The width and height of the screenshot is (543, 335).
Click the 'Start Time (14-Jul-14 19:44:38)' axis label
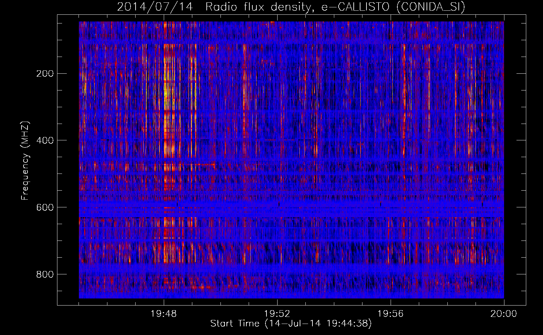(x=291, y=324)
